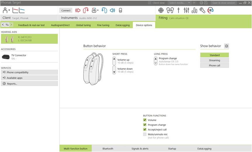
Task: Switch to Feedback & real ear test tab
Action: [31, 25]
